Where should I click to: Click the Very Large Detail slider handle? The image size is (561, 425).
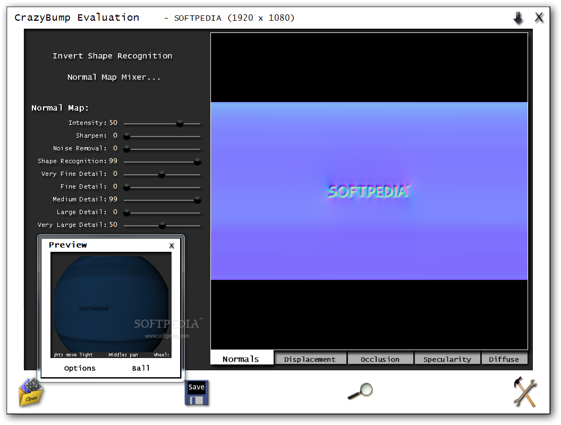tap(162, 225)
